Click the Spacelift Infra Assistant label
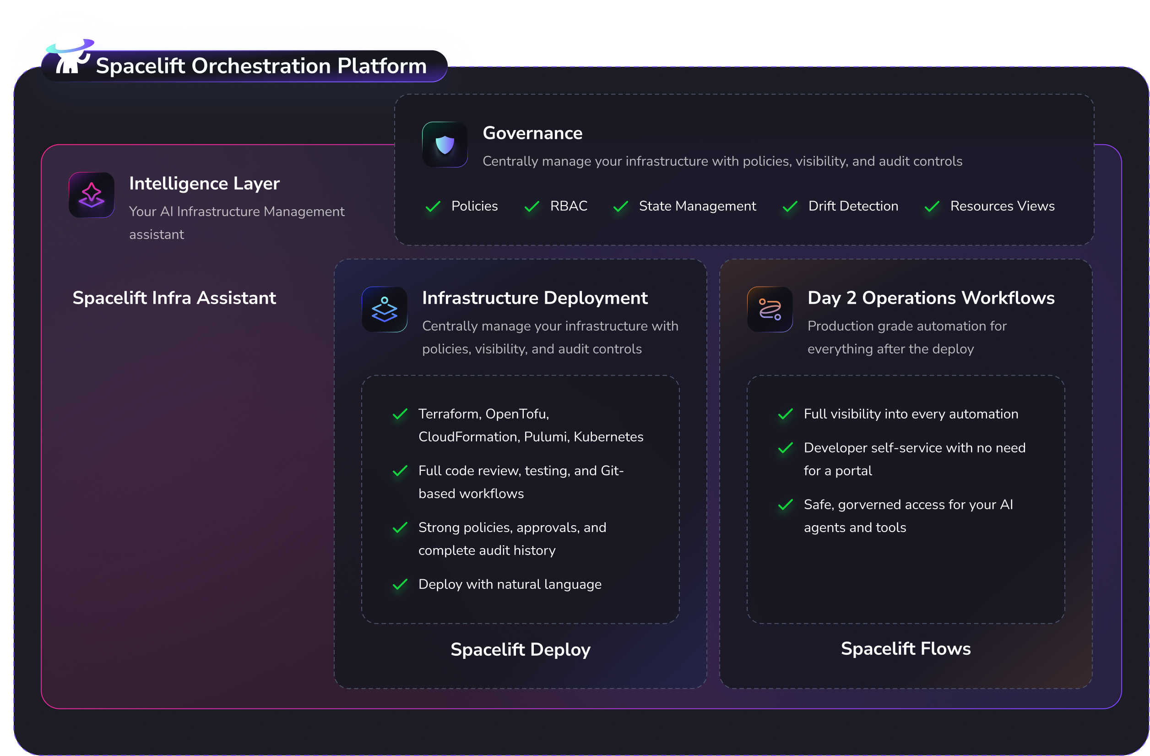This screenshot has height=756, width=1150. coord(174,298)
